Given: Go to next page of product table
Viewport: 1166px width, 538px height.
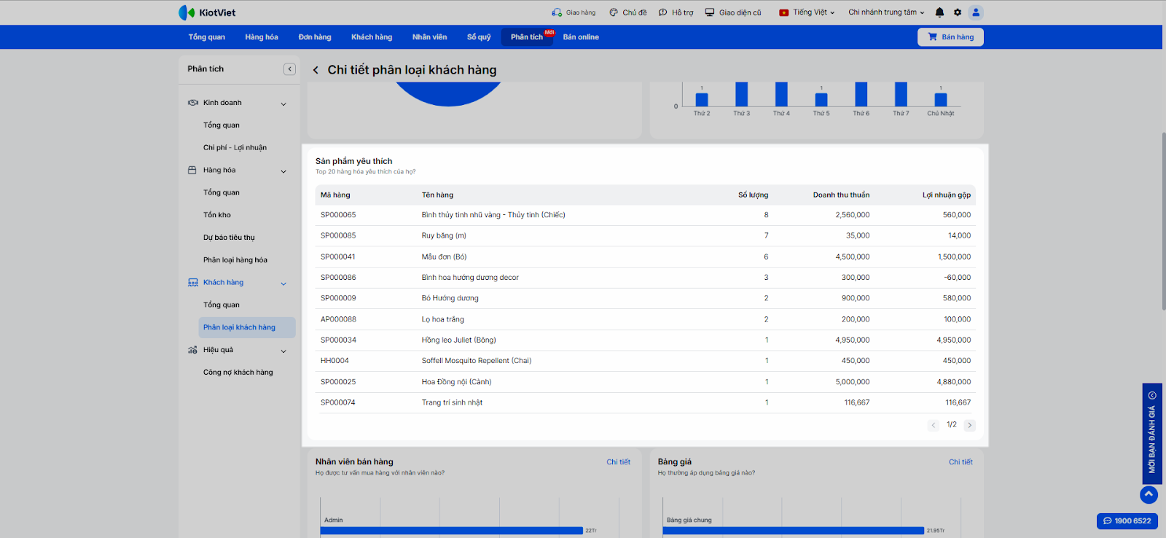Looking at the screenshot, I should coord(969,425).
